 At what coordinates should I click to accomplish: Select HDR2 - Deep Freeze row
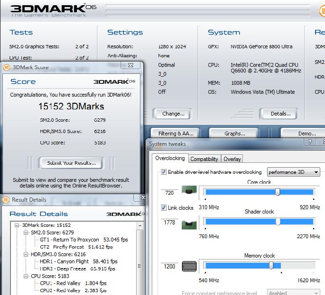(x=77, y=269)
